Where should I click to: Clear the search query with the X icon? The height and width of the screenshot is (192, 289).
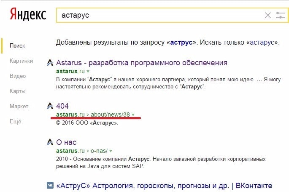(267, 15)
